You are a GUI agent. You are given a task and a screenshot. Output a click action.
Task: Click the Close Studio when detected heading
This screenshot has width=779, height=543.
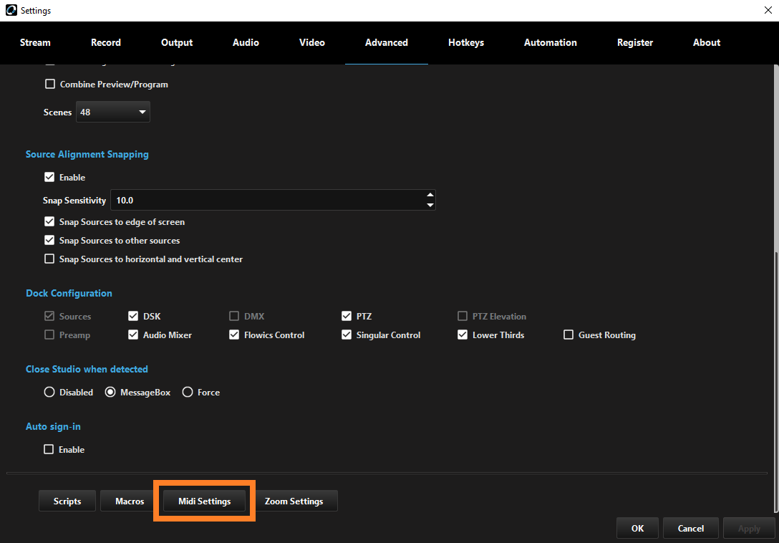[87, 369]
